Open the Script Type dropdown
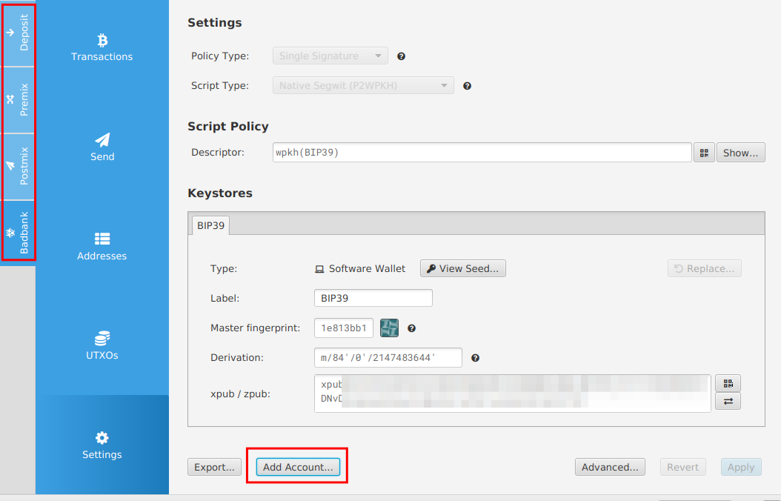Image resolution: width=781 pixels, height=501 pixels. pyautogui.click(x=363, y=85)
